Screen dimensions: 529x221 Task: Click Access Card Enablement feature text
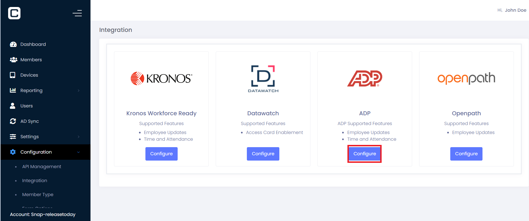tap(274, 132)
